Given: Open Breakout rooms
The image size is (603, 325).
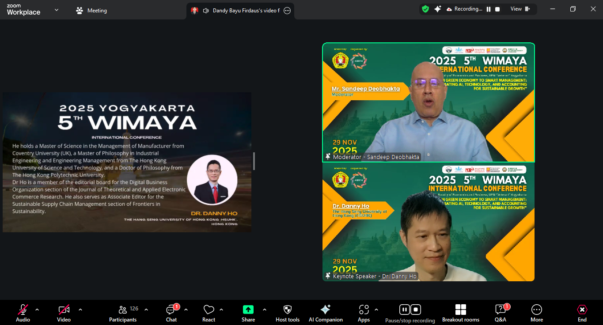Looking at the screenshot, I should click(460, 313).
